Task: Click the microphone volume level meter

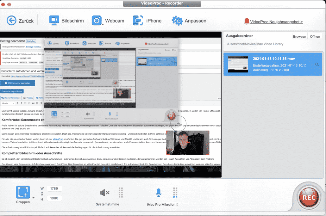Action: (175, 192)
